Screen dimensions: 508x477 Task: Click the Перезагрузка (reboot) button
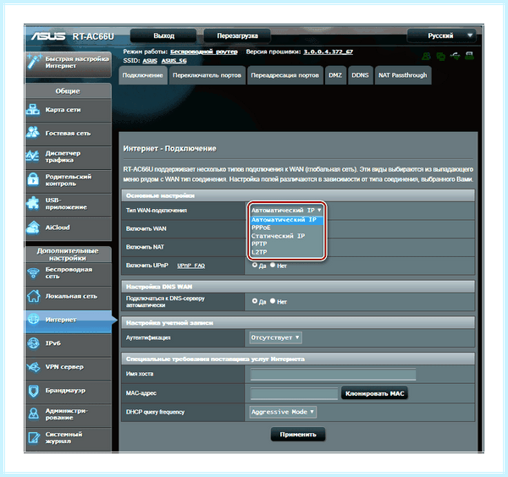[237, 36]
